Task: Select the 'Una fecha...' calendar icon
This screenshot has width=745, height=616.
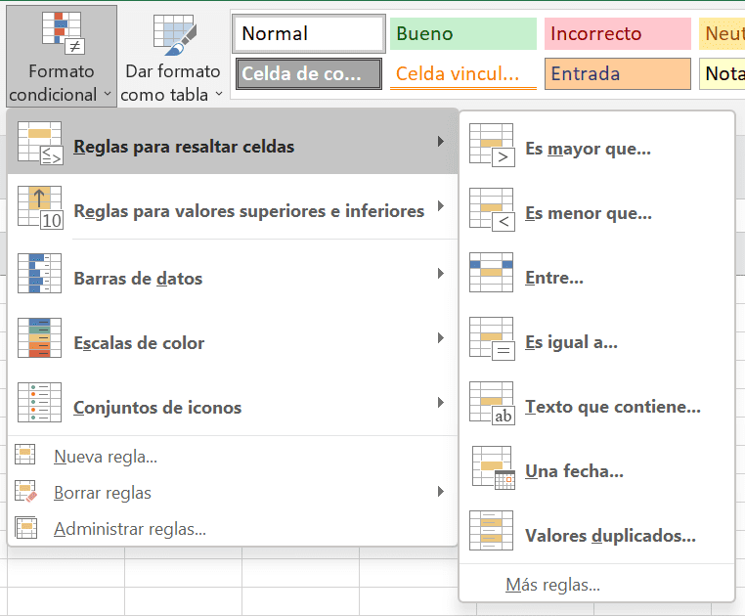Action: (x=491, y=471)
